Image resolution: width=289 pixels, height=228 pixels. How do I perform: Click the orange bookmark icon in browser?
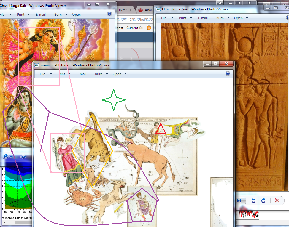(149, 28)
